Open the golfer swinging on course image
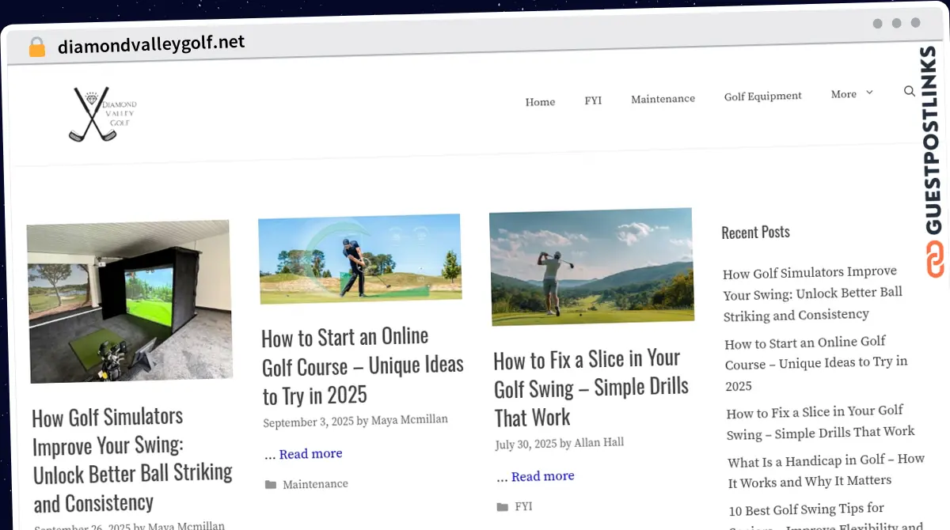This screenshot has width=950, height=530. click(360, 259)
